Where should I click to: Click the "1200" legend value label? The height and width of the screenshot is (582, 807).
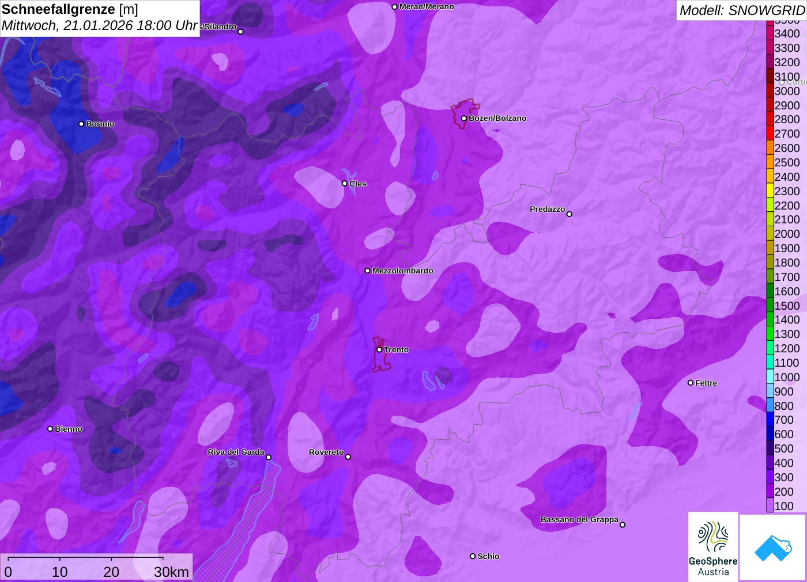pos(787,348)
